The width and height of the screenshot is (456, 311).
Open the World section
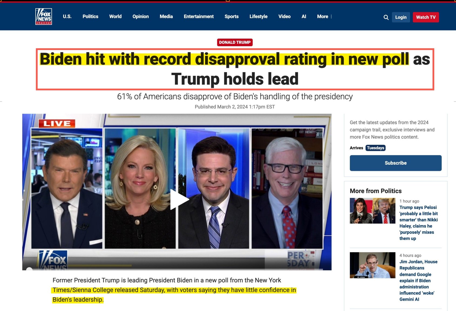tap(115, 16)
